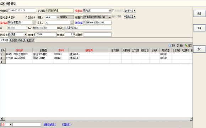This screenshot has width=206, height=128.
Task: Click the 坏件外观 column header
Action: 126,50
